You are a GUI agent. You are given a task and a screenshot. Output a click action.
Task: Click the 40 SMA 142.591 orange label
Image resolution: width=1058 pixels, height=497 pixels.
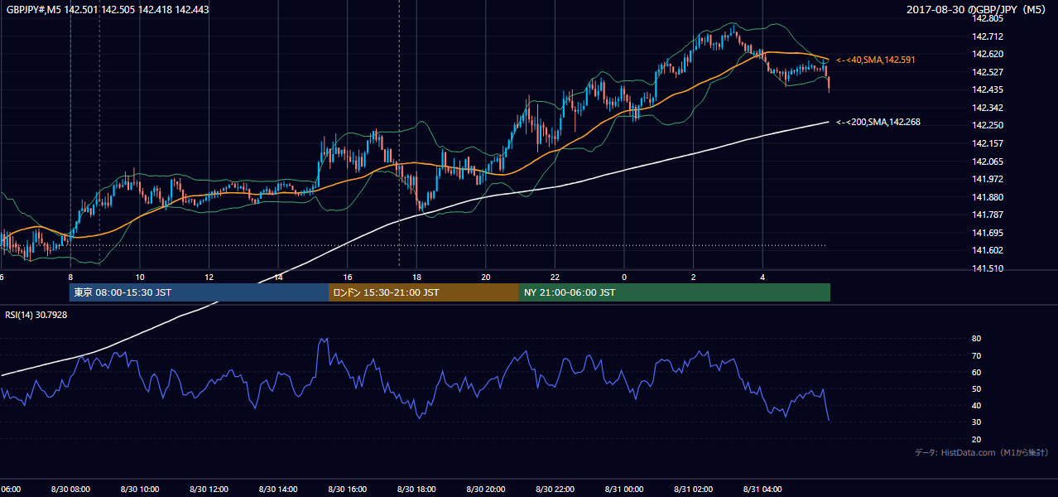[x=876, y=60]
